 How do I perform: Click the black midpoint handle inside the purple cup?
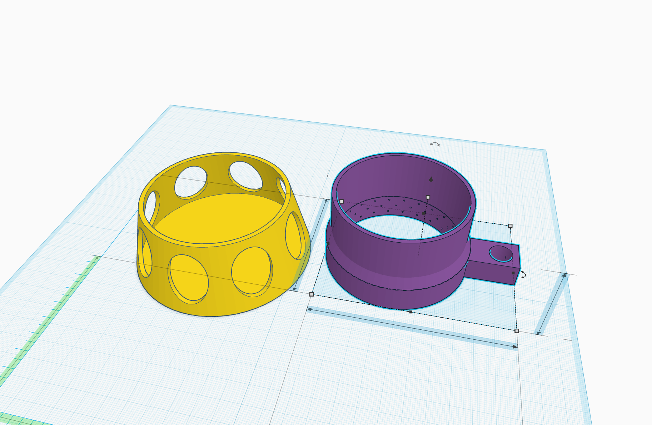424,213
